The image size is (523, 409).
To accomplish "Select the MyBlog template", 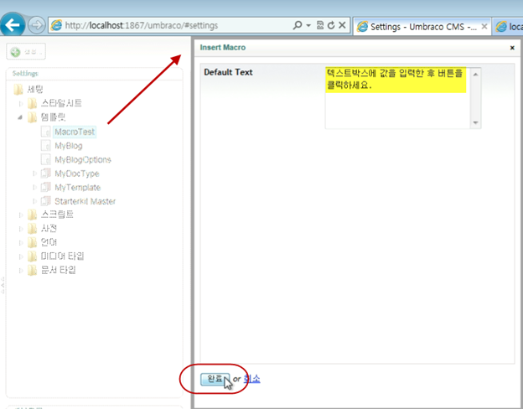I will tap(69, 146).
